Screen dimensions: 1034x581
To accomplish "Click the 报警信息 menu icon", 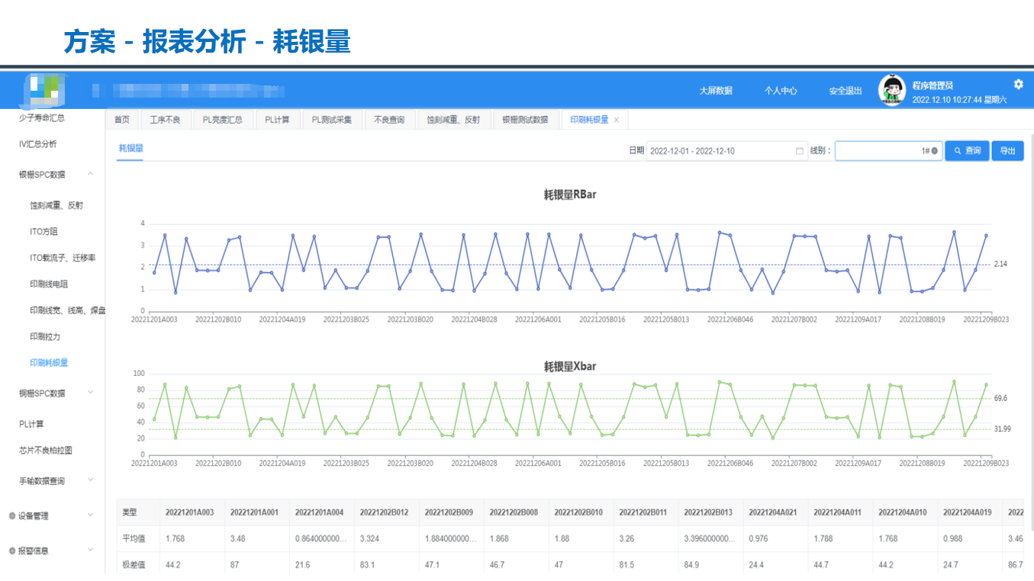I will click(12, 551).
